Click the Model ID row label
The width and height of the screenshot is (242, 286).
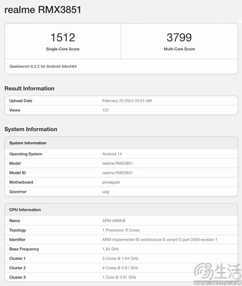coord(18,173)
